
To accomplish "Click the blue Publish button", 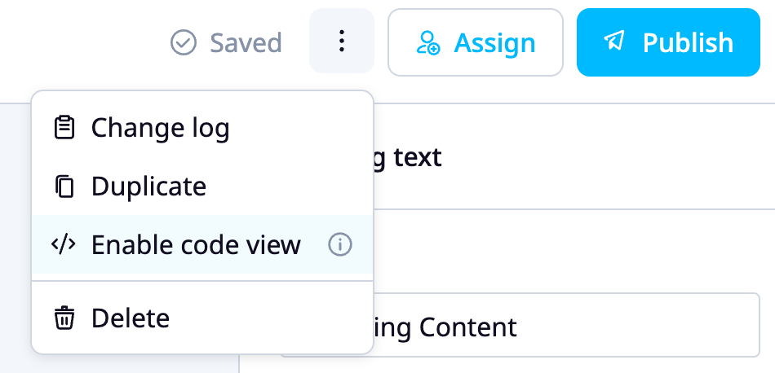I will pyautogui.click(x=668, y=42).
